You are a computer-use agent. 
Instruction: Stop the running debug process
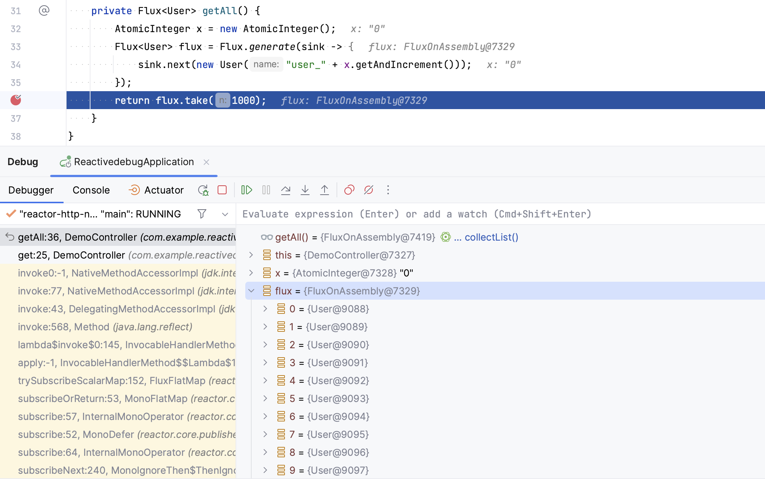(x=222, y=190)
